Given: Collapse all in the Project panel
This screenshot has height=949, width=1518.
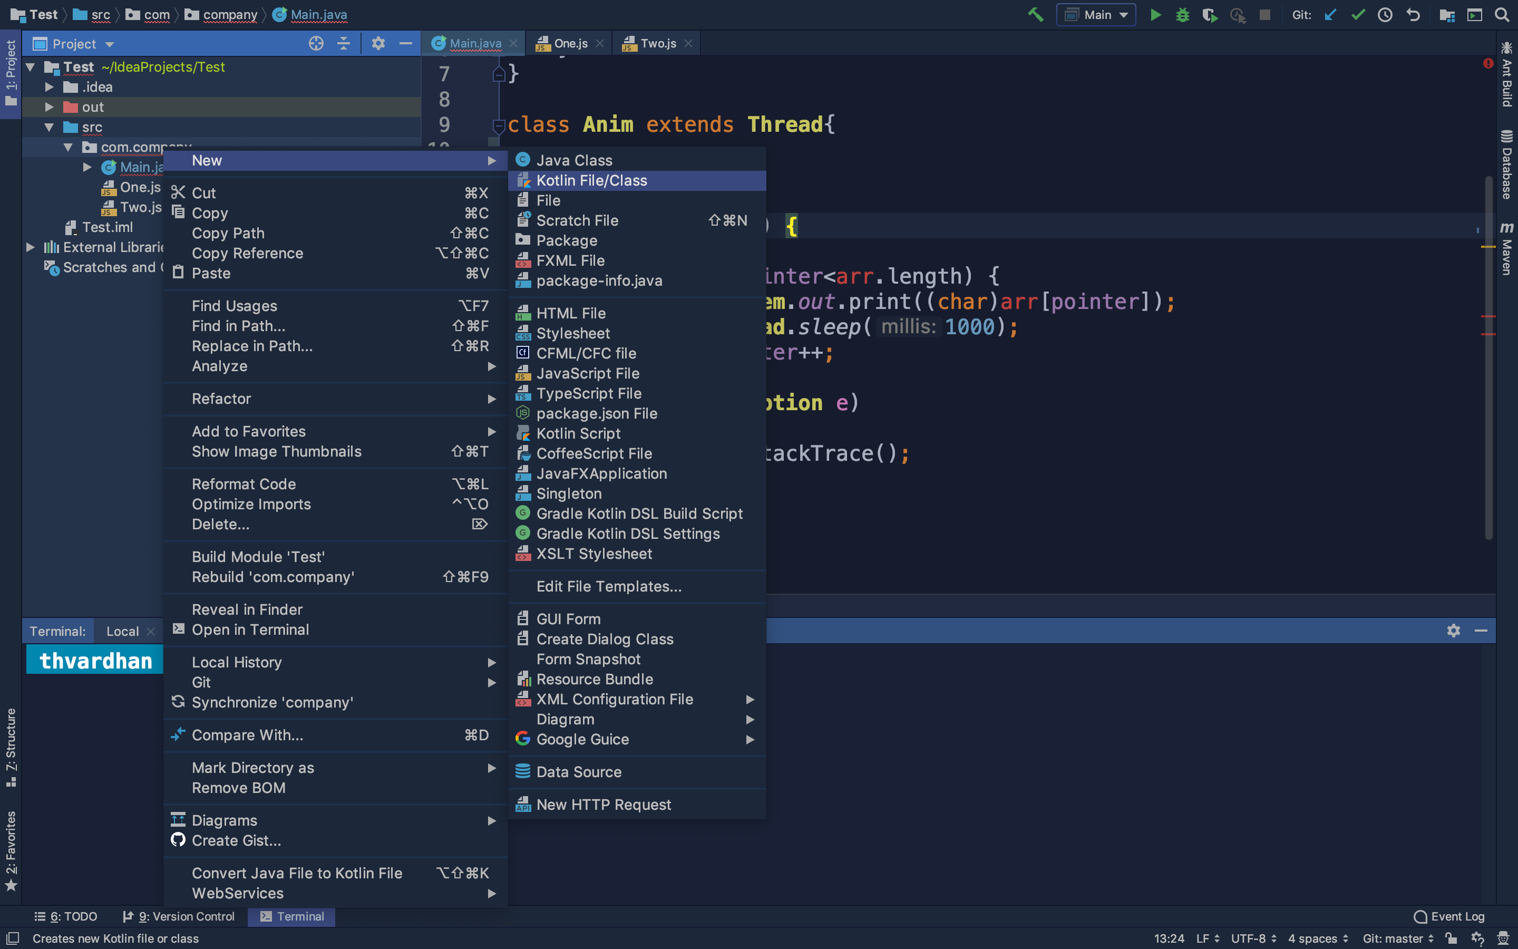Looking at the screenshot, I should (344, 43).
